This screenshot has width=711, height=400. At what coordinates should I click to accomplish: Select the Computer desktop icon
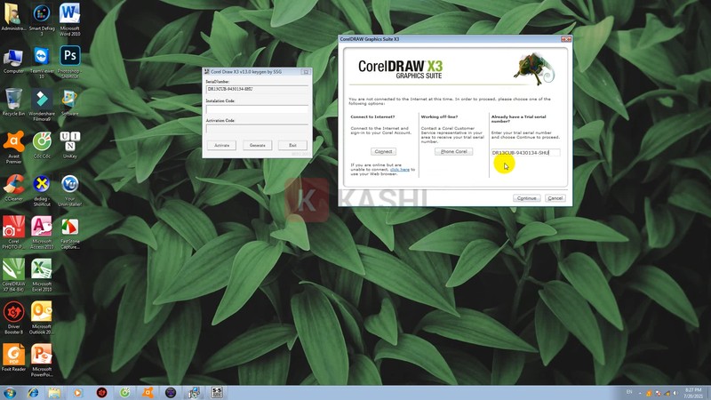tap(13, 61)
